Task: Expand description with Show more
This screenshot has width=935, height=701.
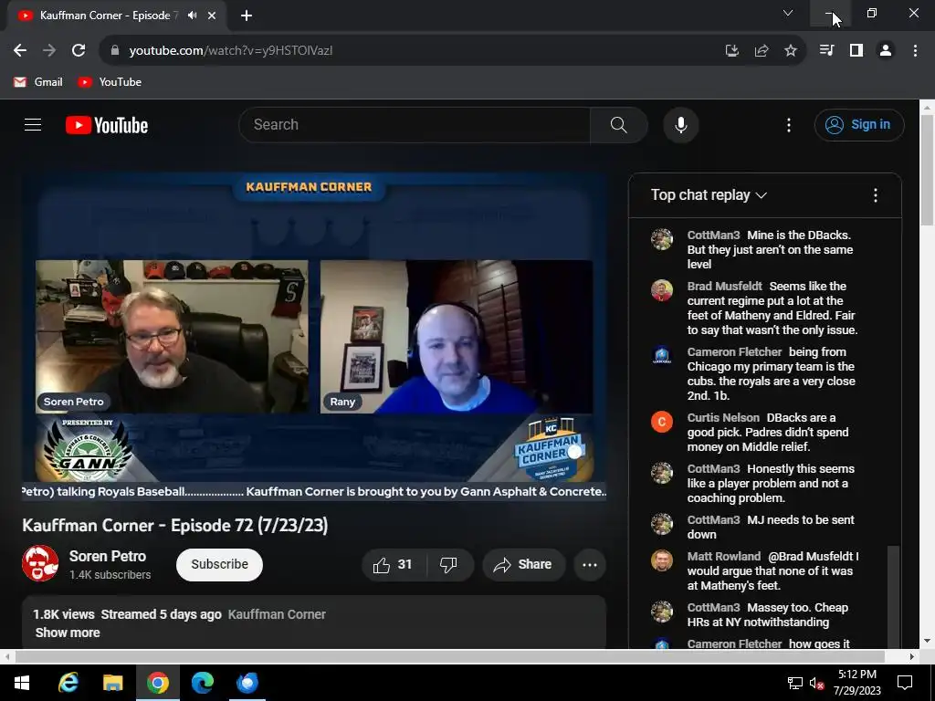Action: pyautogui.click(x=68, y=633)
